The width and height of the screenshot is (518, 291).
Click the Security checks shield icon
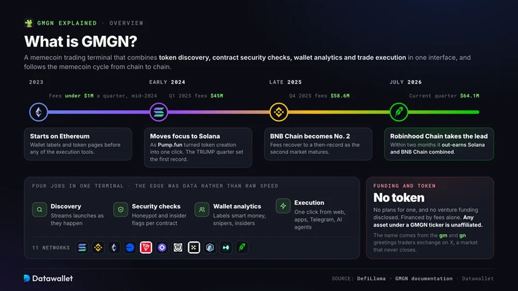[120, 209]
